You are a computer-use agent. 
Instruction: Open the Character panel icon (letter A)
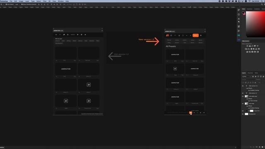[x=238, y=19]
